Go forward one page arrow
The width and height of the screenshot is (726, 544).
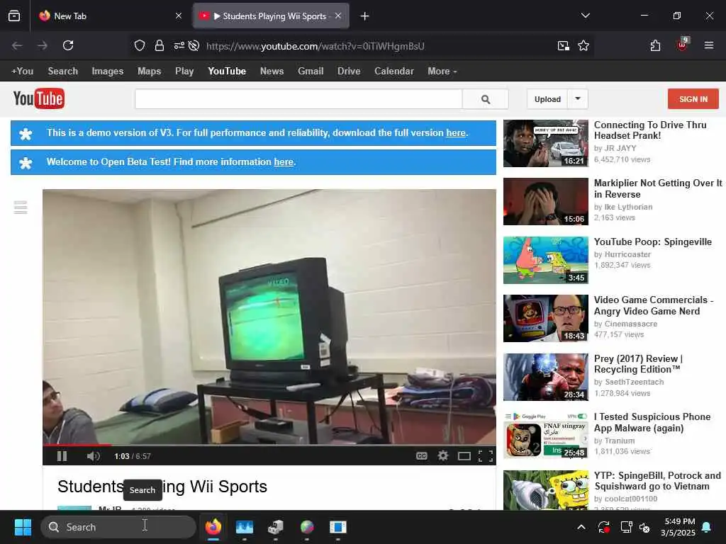click(x=43, y=45)
